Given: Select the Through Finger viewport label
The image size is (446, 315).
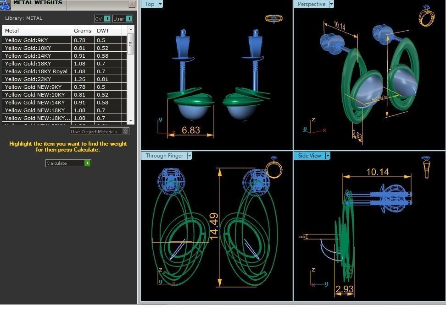Looking at the screenshot, I should [x=164, y=156].
